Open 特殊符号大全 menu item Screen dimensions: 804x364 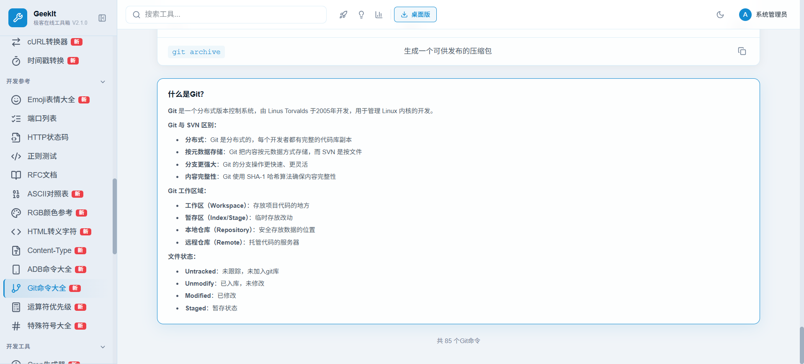pyautogui.click(x=56, y=326)
